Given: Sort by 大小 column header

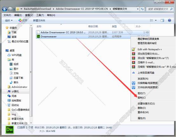Looking at the screenshot, I should coord(138,26).
